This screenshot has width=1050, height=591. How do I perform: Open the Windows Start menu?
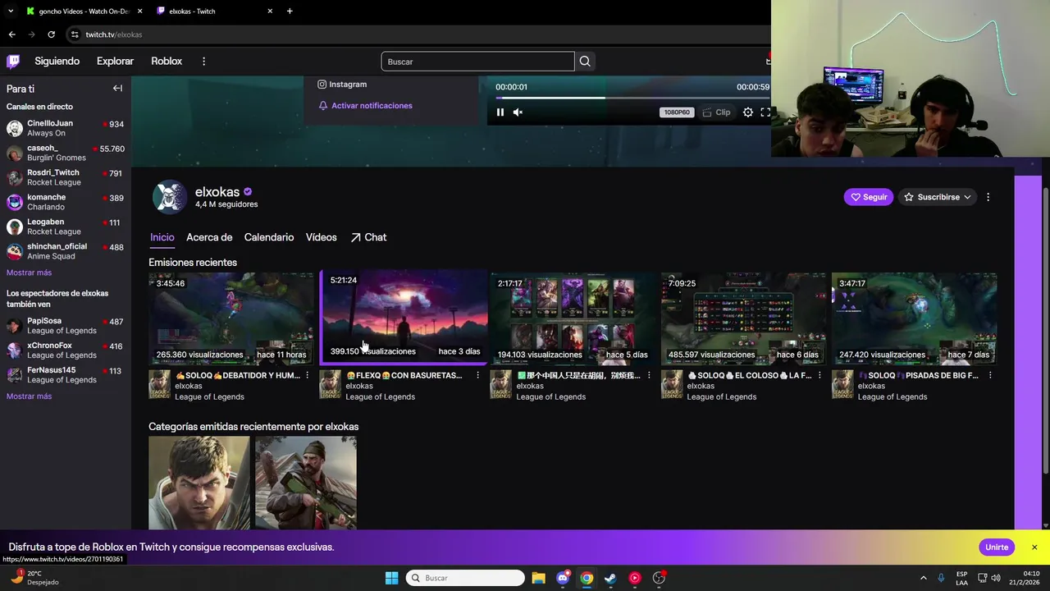pos(391,578)
